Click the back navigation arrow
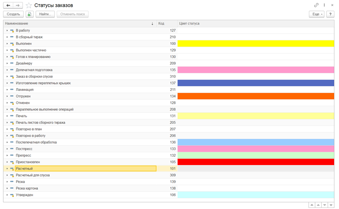The image size is (339, 209). (8, 5)
